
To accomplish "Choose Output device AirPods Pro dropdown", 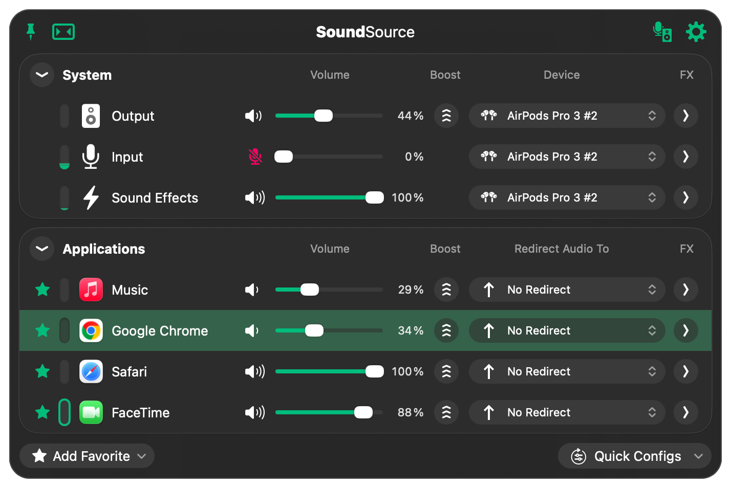I will tap(567, 116).
